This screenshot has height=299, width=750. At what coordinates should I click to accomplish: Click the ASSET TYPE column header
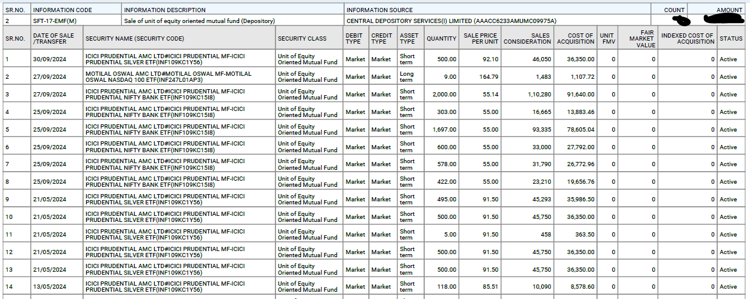pyautogui.click(x=410, y=38)
